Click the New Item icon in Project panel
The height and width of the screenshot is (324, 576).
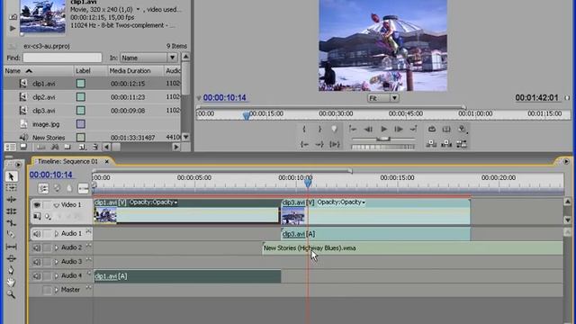82,147
